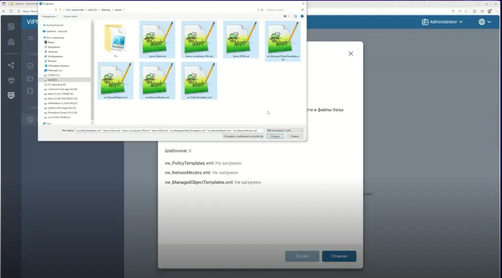The image size is (502, 278).
Task: Open the grid dashboard icon in left sidebar
Action: click(11, 26)
